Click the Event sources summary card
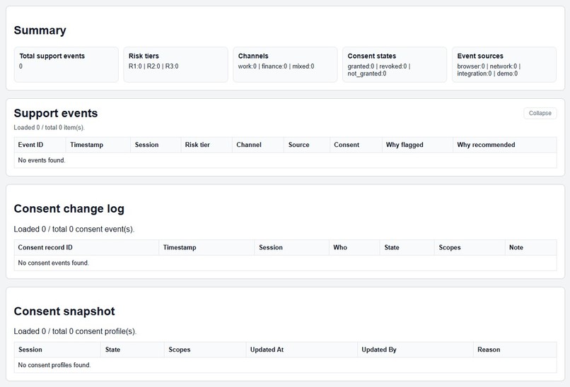 point(504,65)
